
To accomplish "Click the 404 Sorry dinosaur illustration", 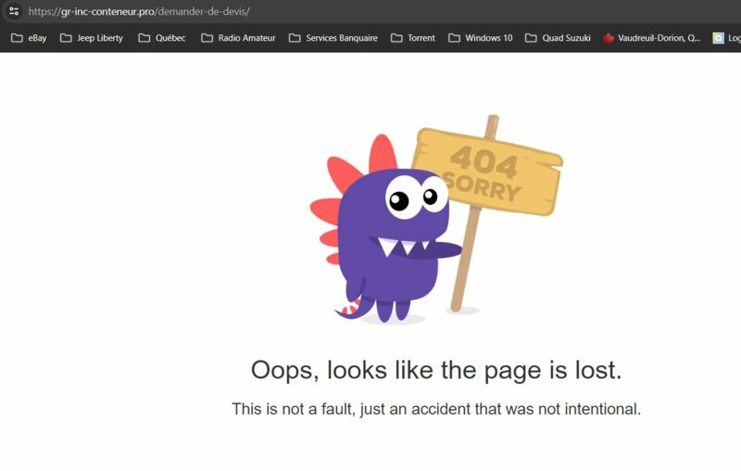I will coord(435,219).
